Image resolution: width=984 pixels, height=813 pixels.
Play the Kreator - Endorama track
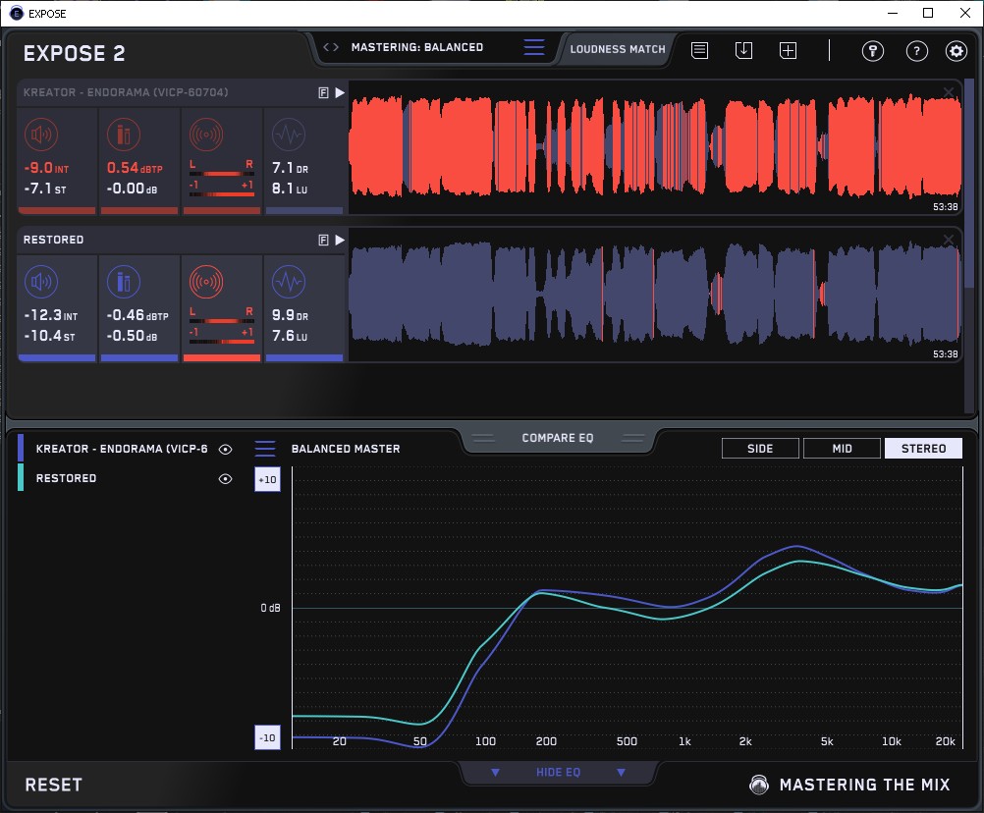tap(339, 92)
